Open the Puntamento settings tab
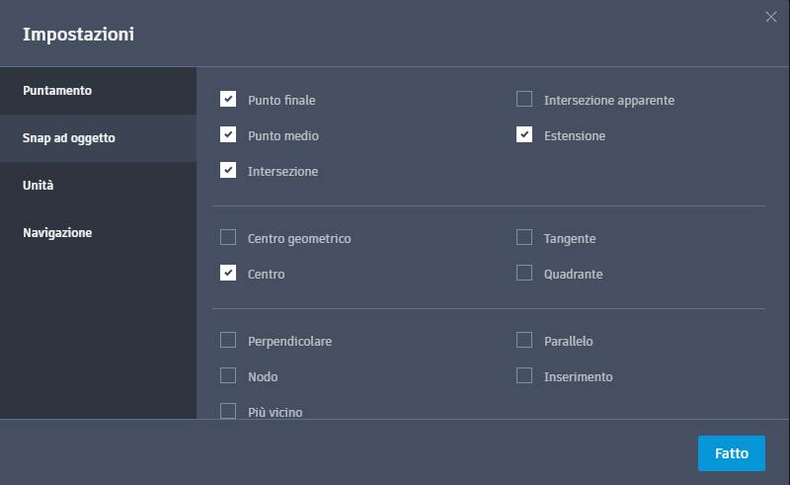Image resolution: width=790 pixels, height=485 pixels. [57, 91]
